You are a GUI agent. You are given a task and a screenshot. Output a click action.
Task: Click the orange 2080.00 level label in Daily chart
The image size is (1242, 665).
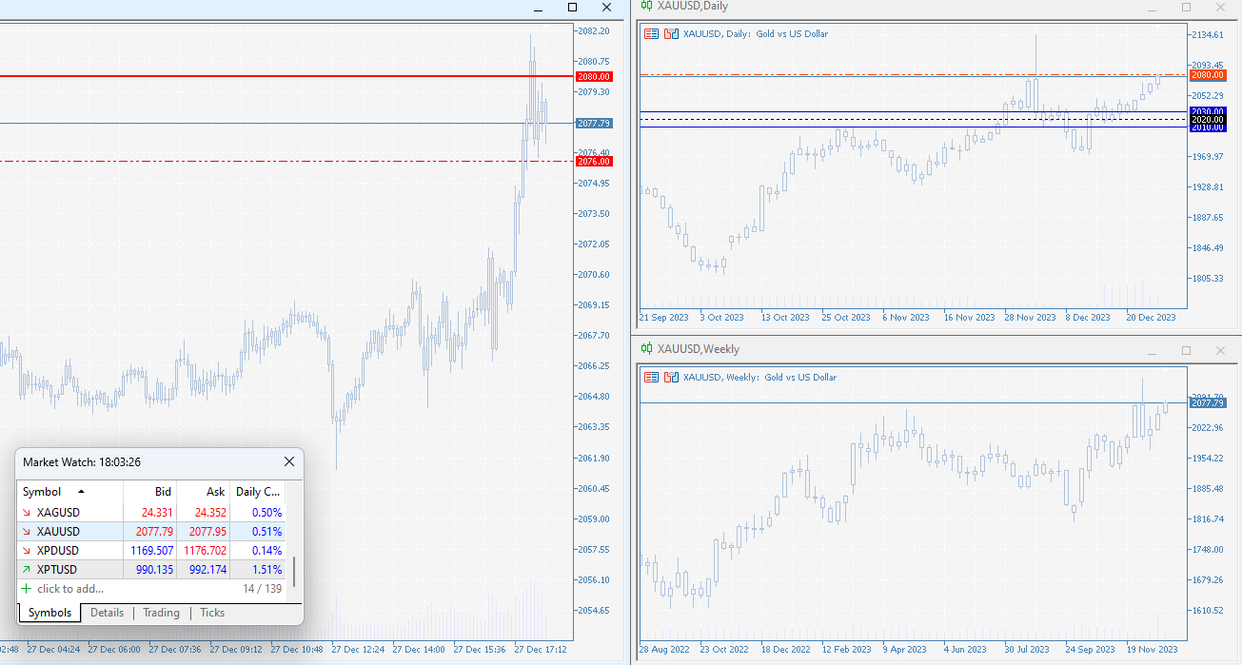1207,75
